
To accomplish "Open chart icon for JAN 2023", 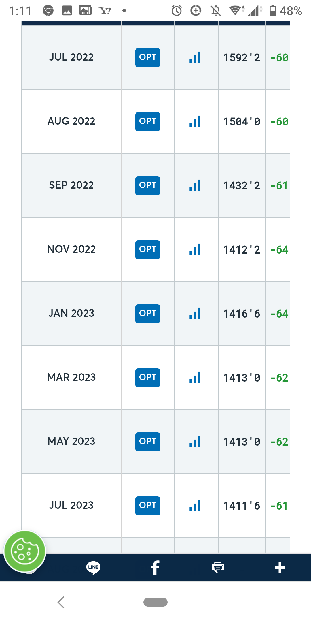I will [195, 314].
